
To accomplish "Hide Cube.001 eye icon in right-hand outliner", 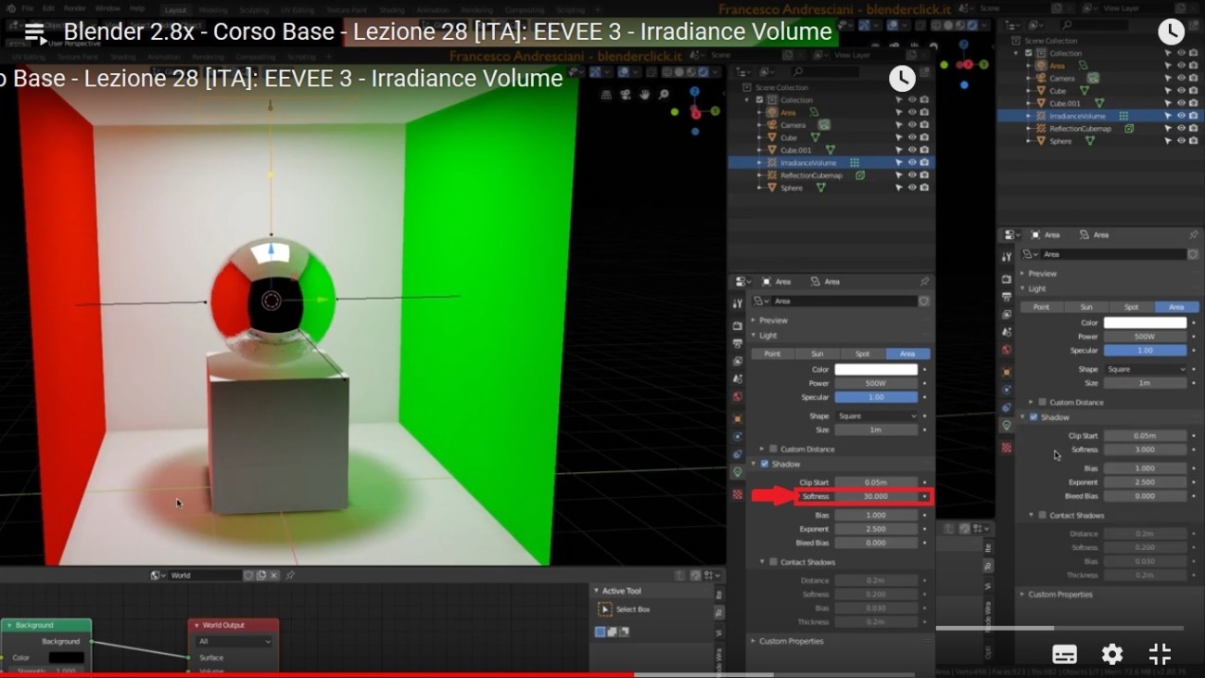I will [x=1181, y=103].
